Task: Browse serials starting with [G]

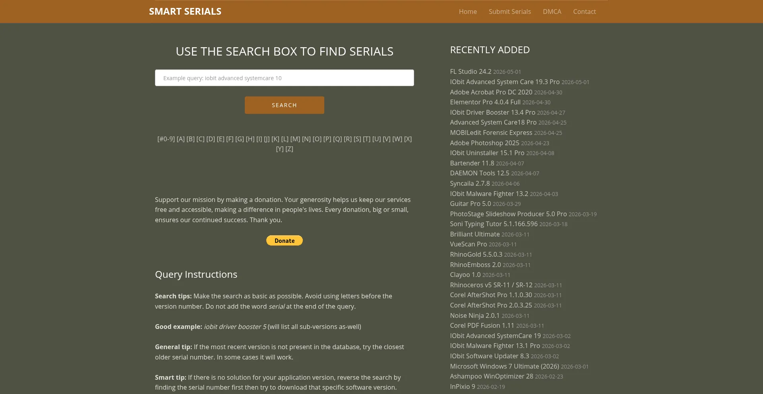Action: click(x=240, y=139)
